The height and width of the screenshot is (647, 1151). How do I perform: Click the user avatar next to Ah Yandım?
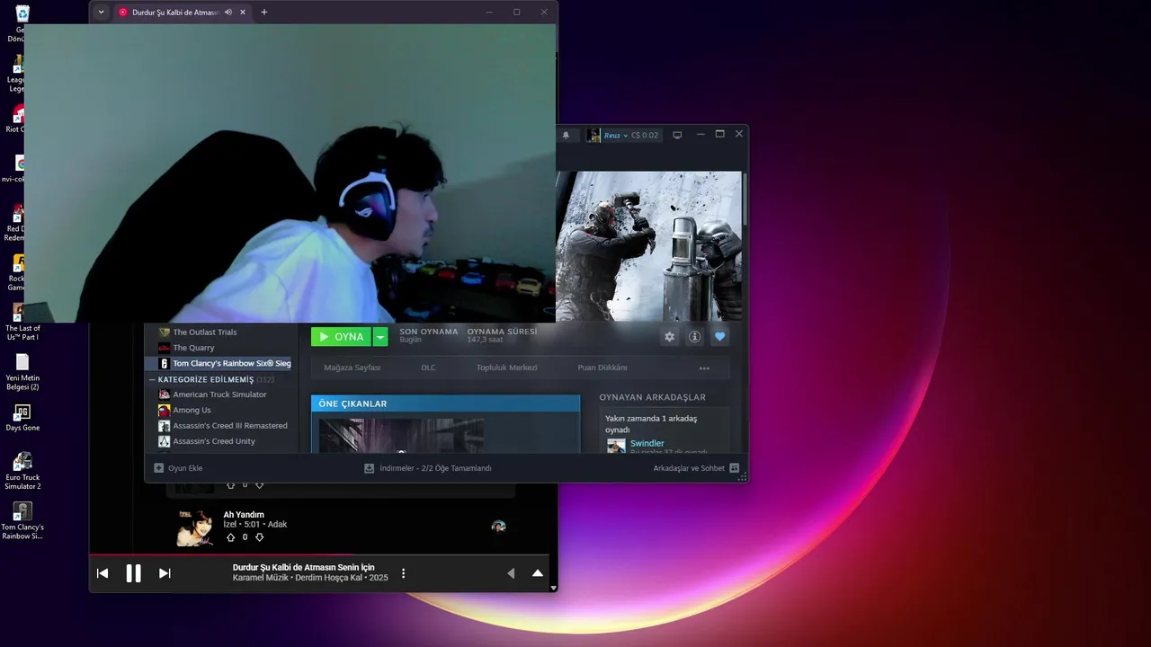pyautogui.click(x=498, y=527)
